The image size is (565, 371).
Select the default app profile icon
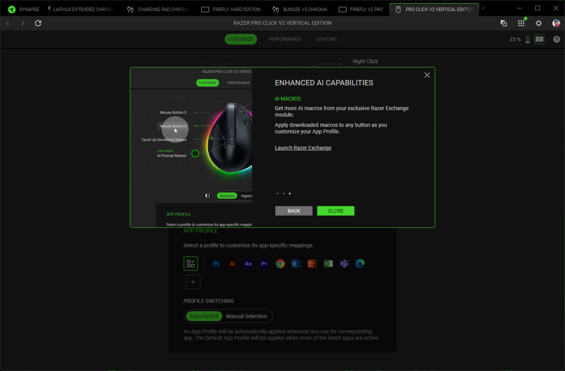click(x=191, y=263)
